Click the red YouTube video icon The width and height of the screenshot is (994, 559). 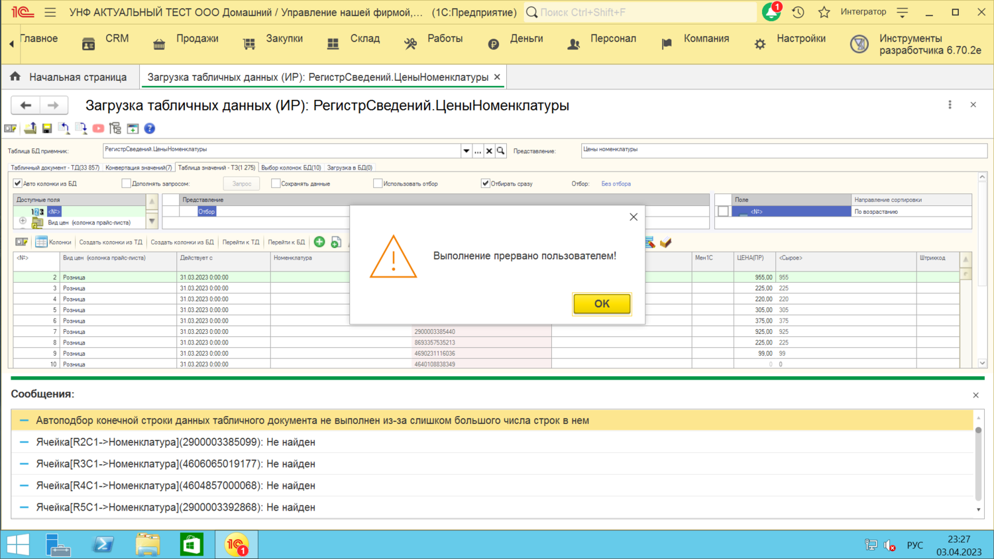click(98, 128)
